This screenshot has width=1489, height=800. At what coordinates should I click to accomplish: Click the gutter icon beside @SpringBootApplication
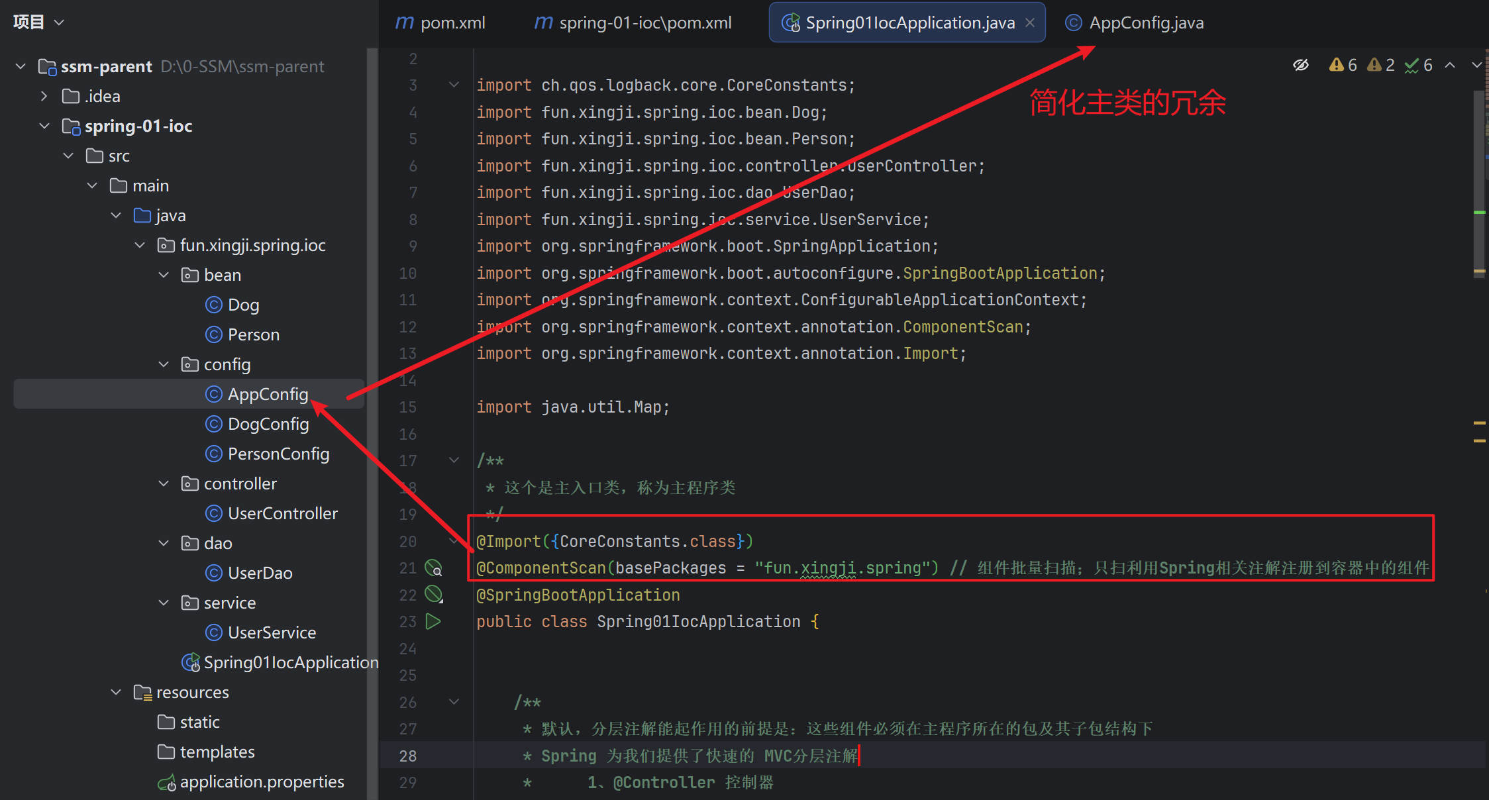tap(433, 594)
